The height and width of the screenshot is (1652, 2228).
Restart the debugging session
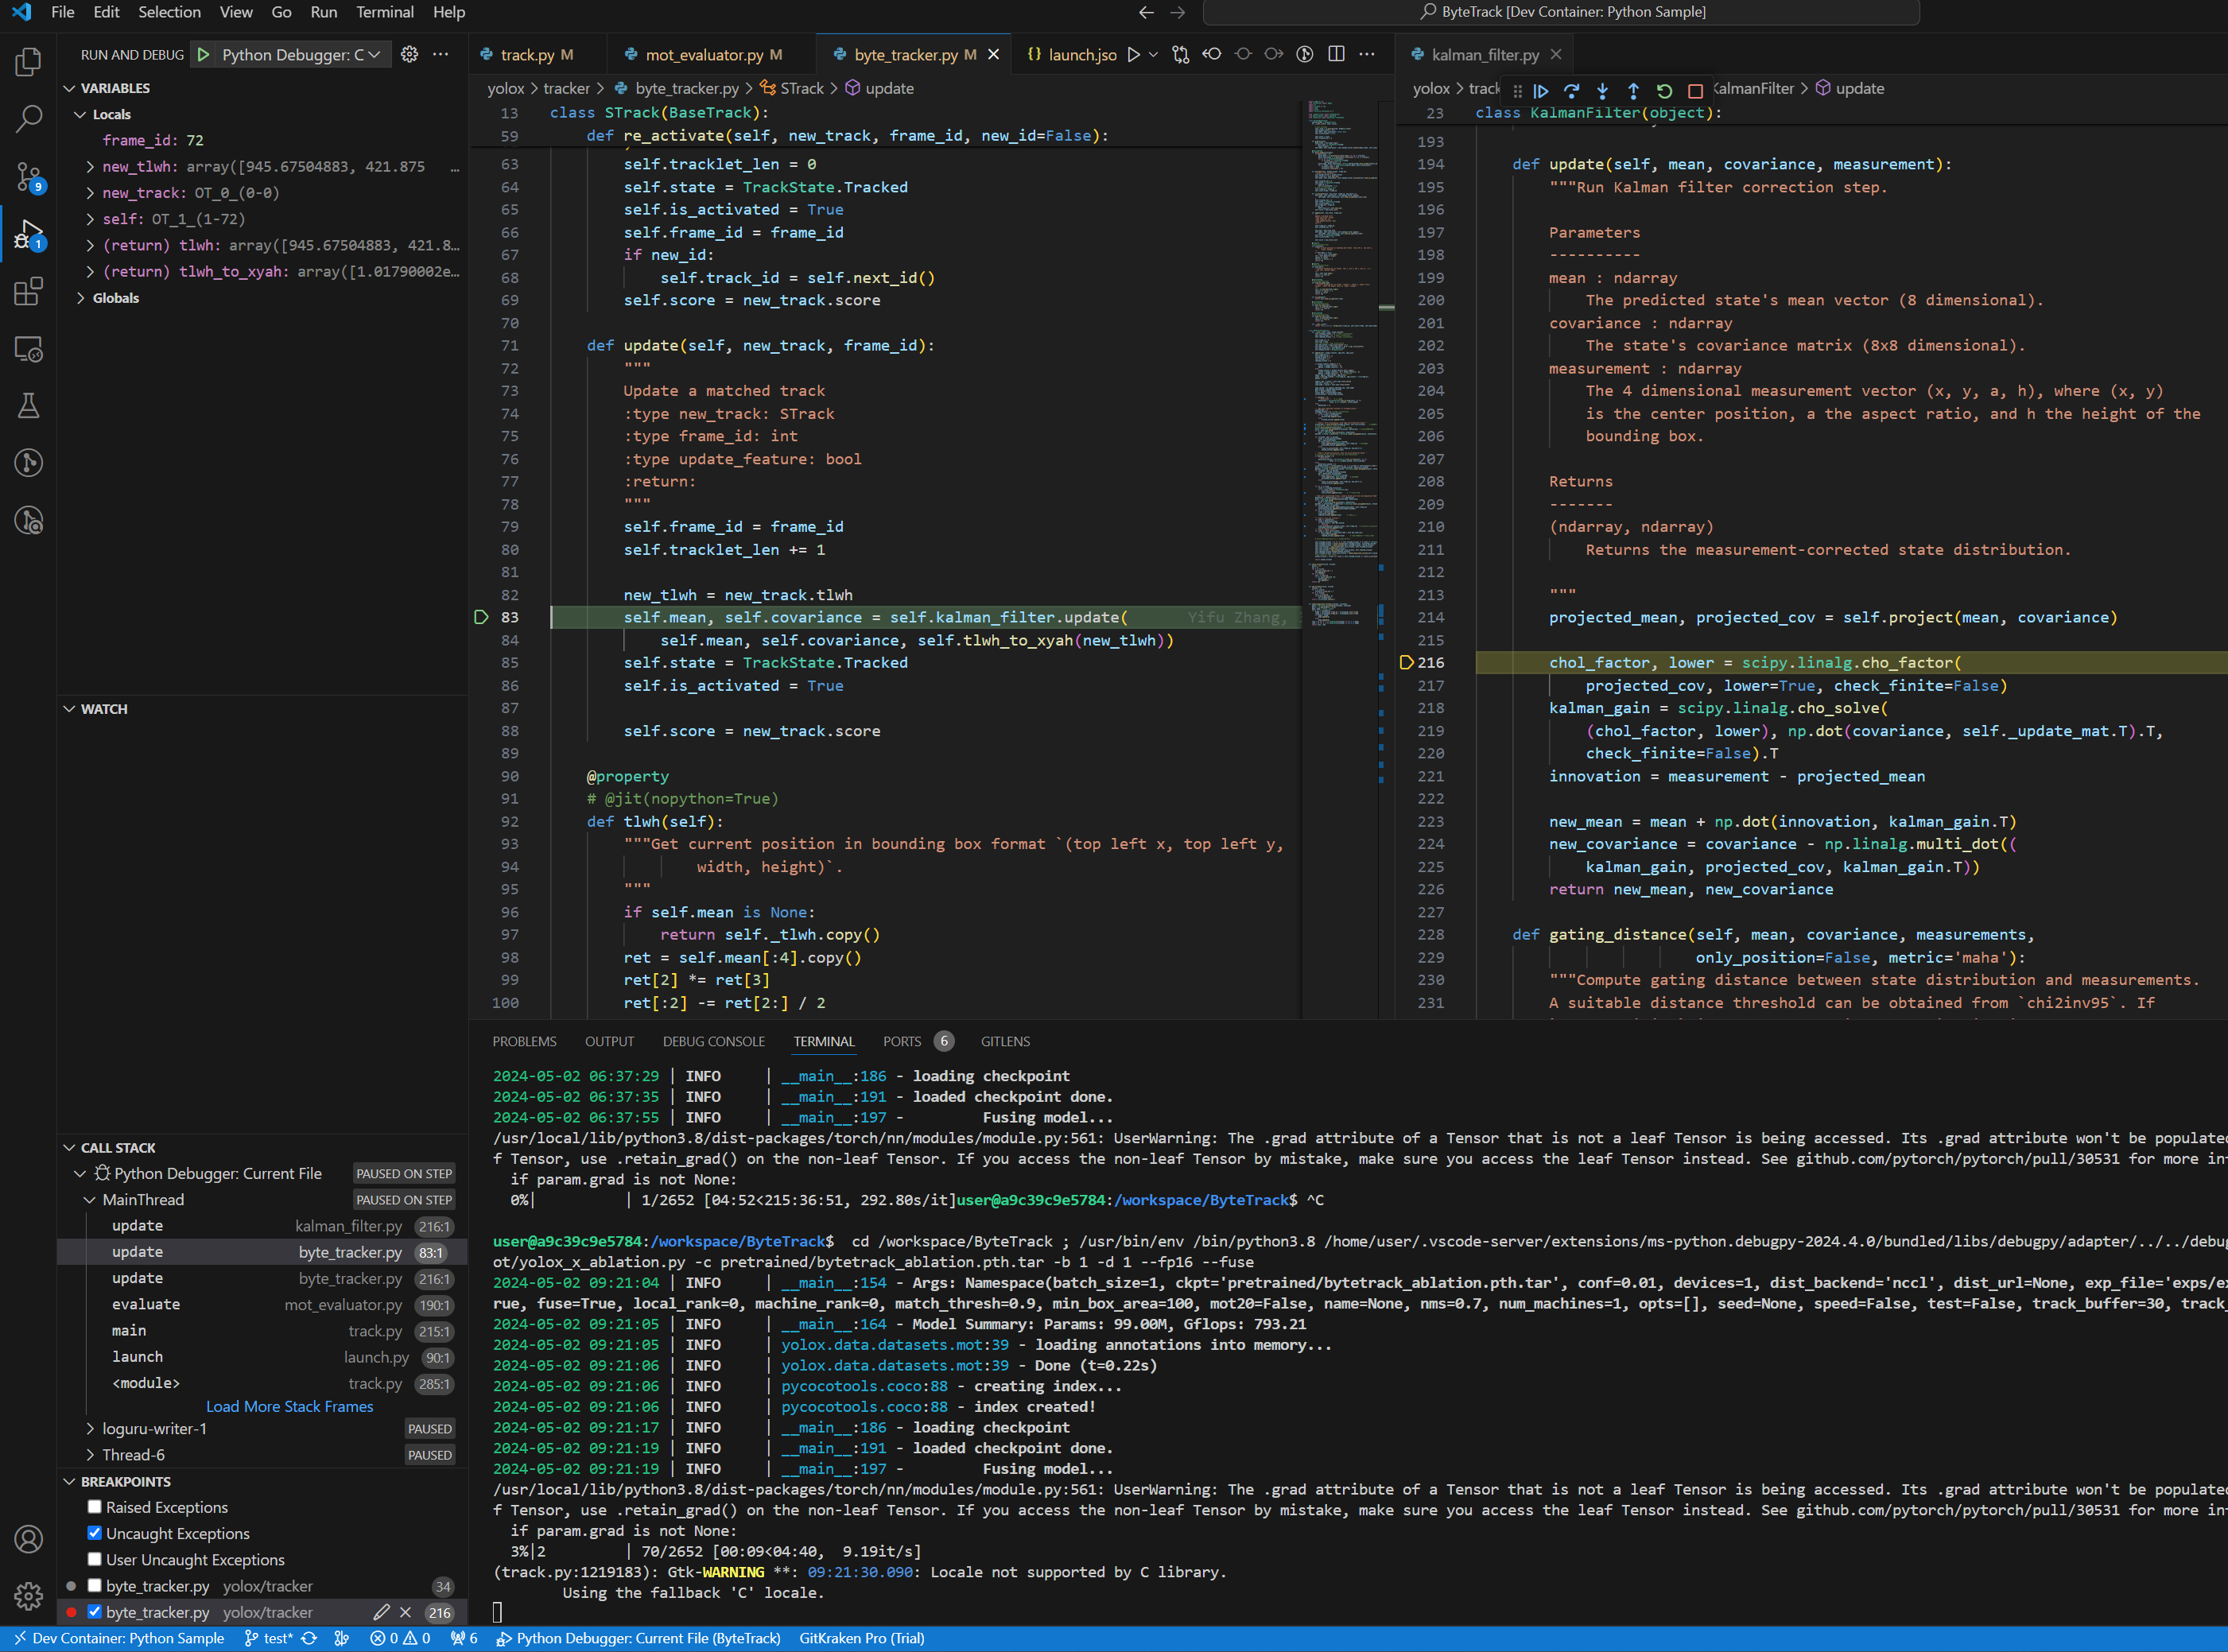tap(1664, 90)
